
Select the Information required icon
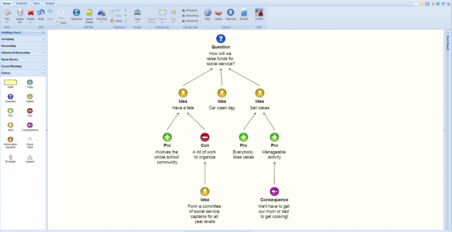[x=11, y=139]
